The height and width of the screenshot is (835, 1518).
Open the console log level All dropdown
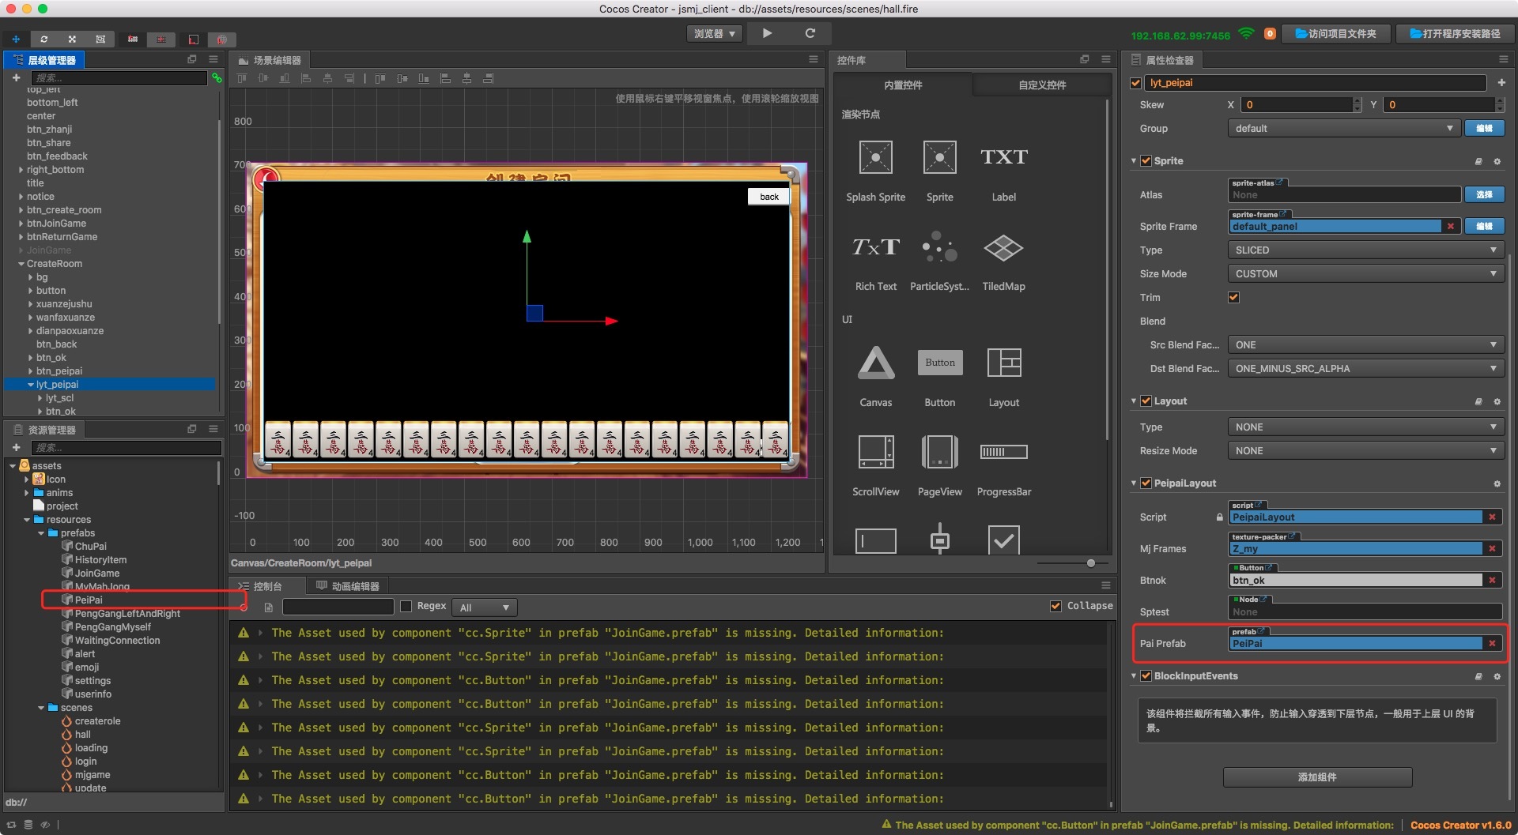(x=484, y=607)
